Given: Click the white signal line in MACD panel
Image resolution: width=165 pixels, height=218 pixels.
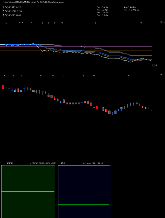Looking at the screenshot, I should point(28,192).
